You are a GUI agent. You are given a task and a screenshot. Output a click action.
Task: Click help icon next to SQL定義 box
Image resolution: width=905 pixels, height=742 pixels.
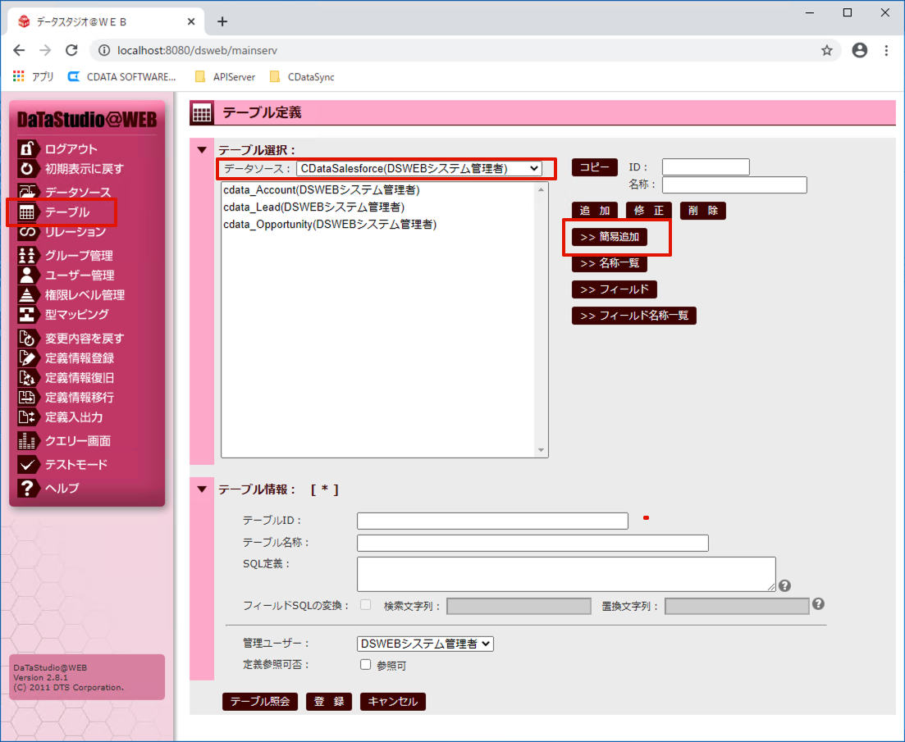coord(784,585)
